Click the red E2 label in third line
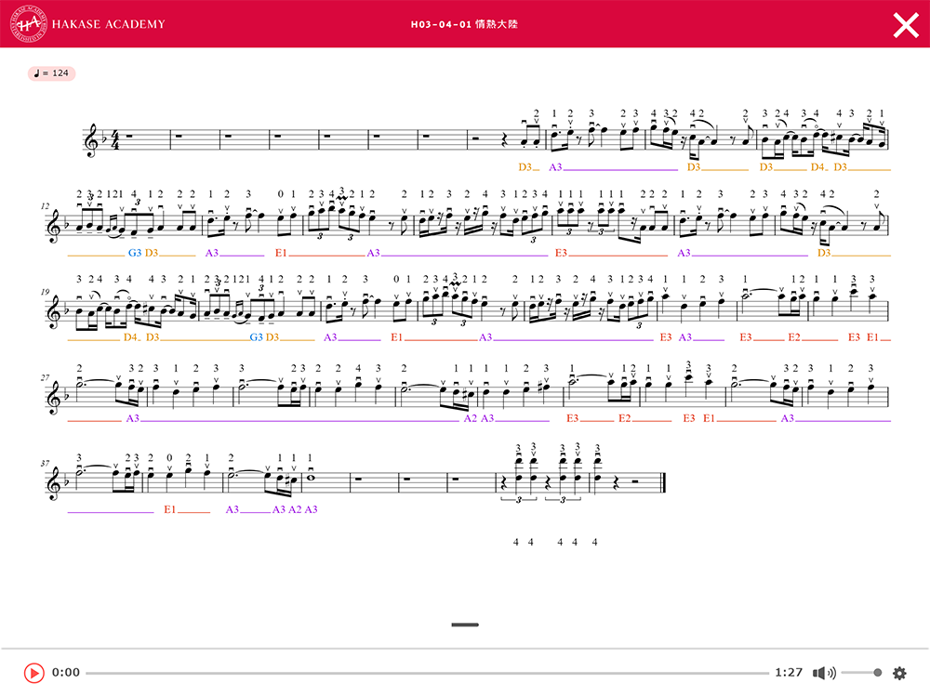Screen dimensions: 930x697 coord(794,337)
